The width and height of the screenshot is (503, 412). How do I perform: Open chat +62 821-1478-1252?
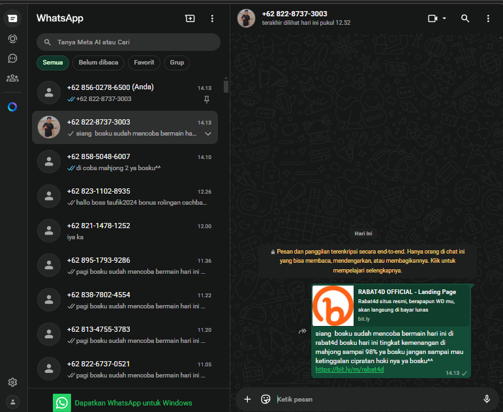125,231
